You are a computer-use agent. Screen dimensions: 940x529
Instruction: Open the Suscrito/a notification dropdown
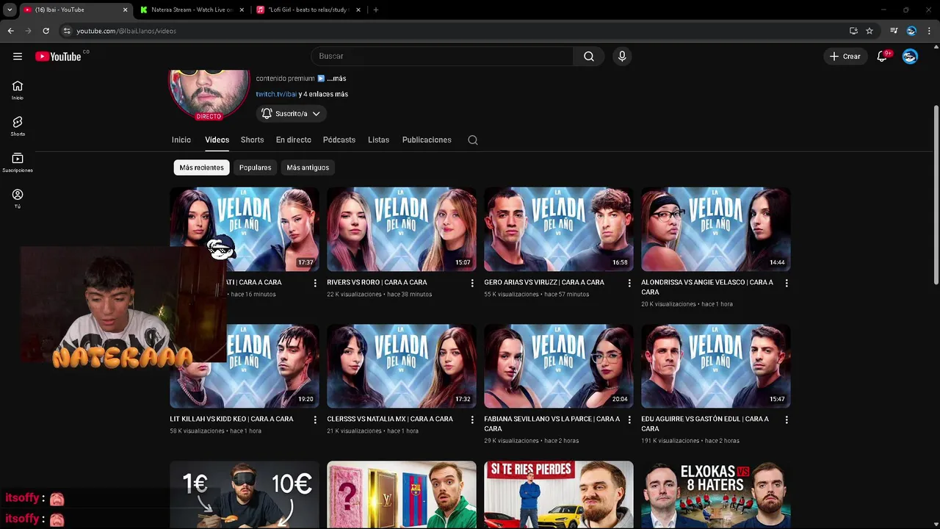292,113
